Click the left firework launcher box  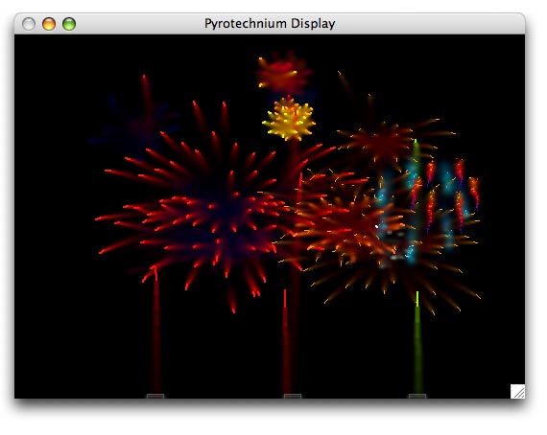[155, 396]
